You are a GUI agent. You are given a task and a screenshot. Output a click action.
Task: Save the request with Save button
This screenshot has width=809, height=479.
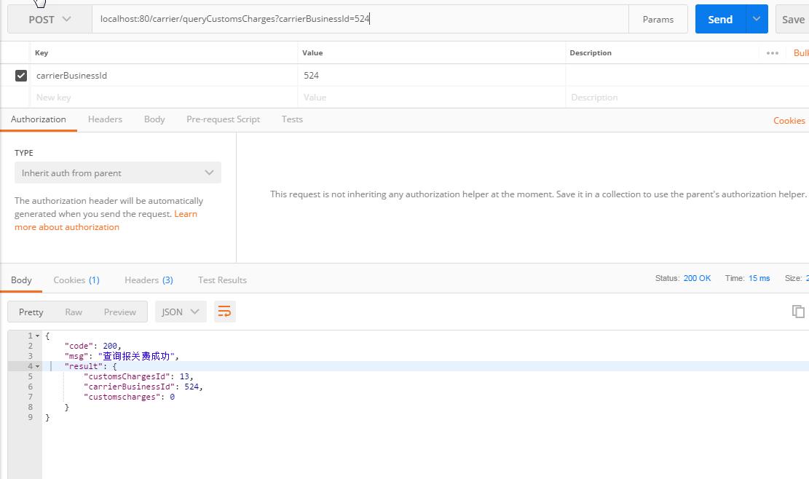pyautogui.click(x=792, y=19)
